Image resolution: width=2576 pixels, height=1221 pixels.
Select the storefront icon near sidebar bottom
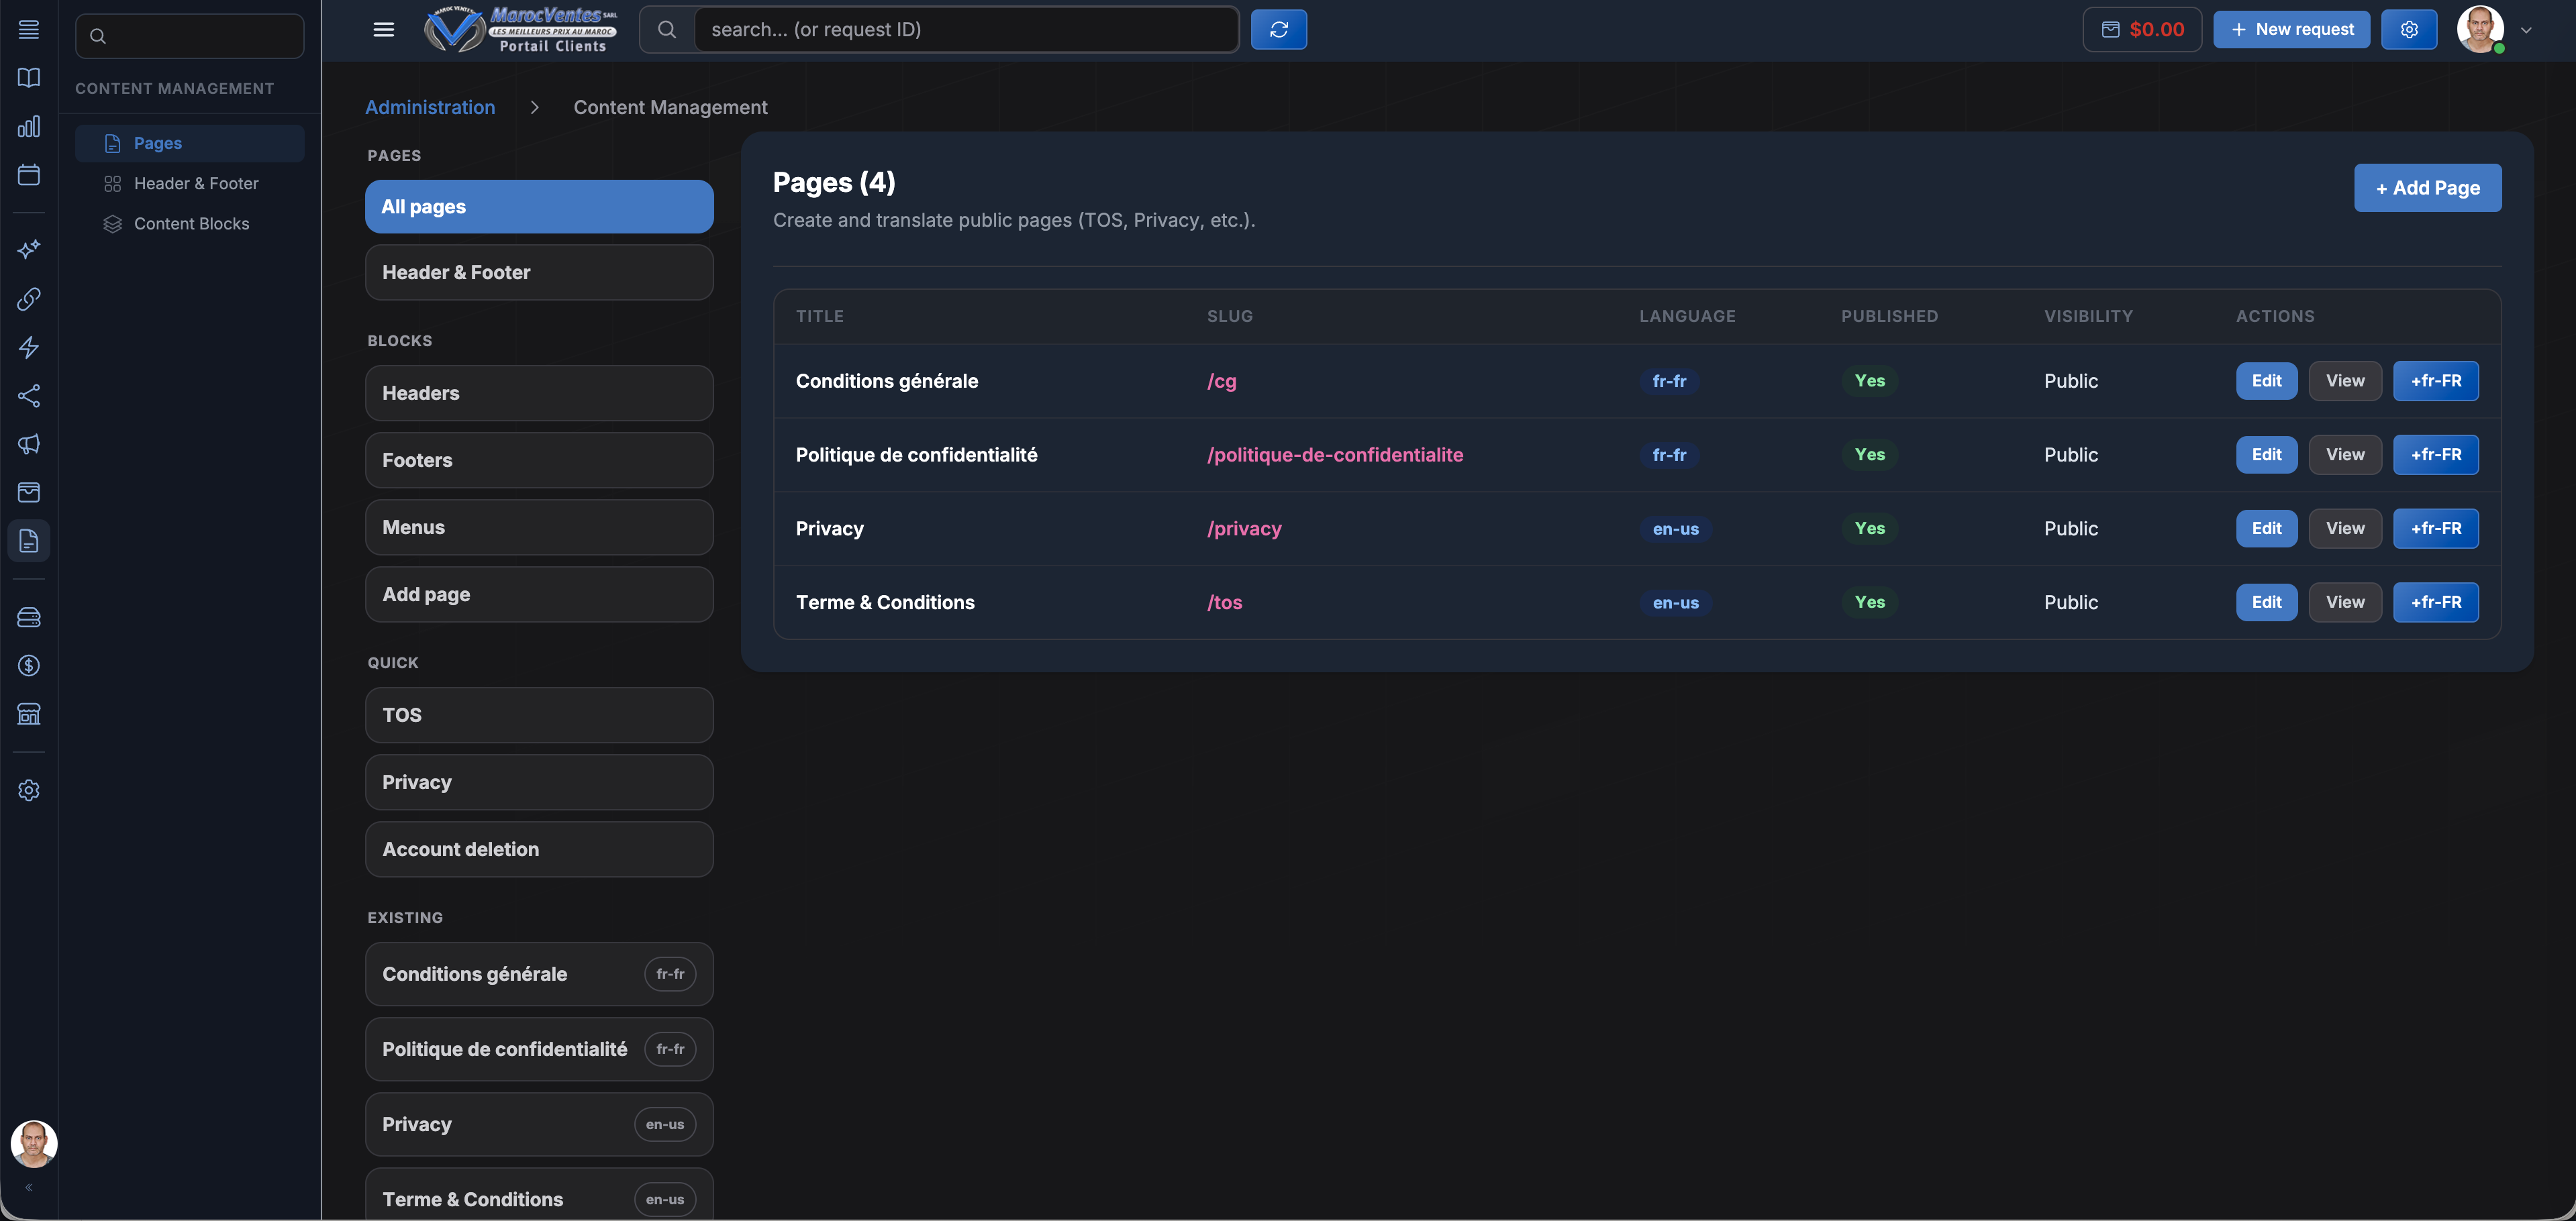29,714
